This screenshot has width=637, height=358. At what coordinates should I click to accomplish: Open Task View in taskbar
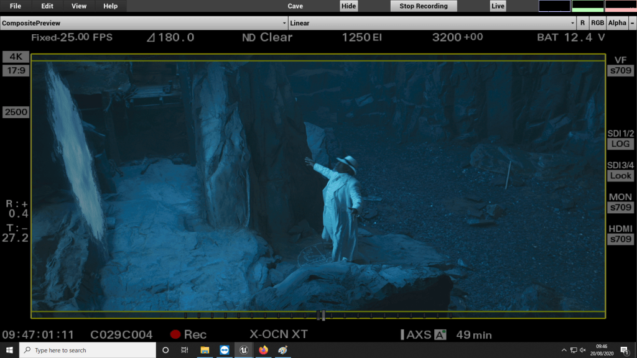[x=185, y=350]
